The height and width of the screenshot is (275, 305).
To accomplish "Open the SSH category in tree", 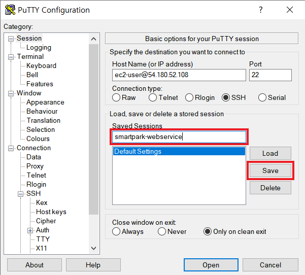I will (x=33, y=194).
